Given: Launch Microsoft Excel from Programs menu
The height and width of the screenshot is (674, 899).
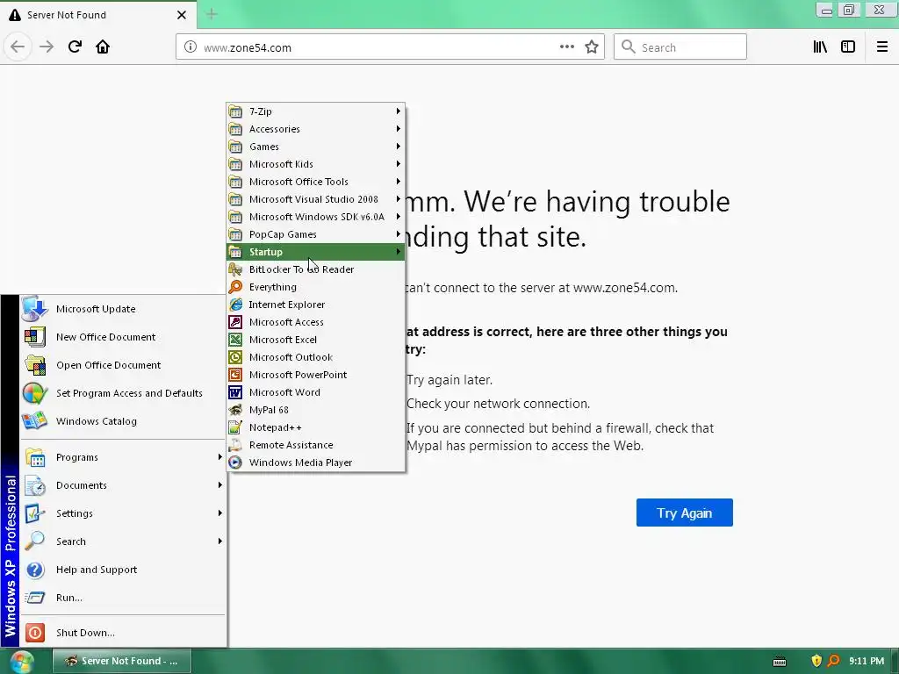Looking at the screenshot, I should tap(316, 340).
